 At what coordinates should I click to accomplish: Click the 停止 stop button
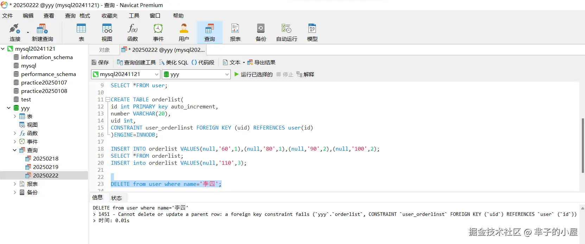pos(285,74)
